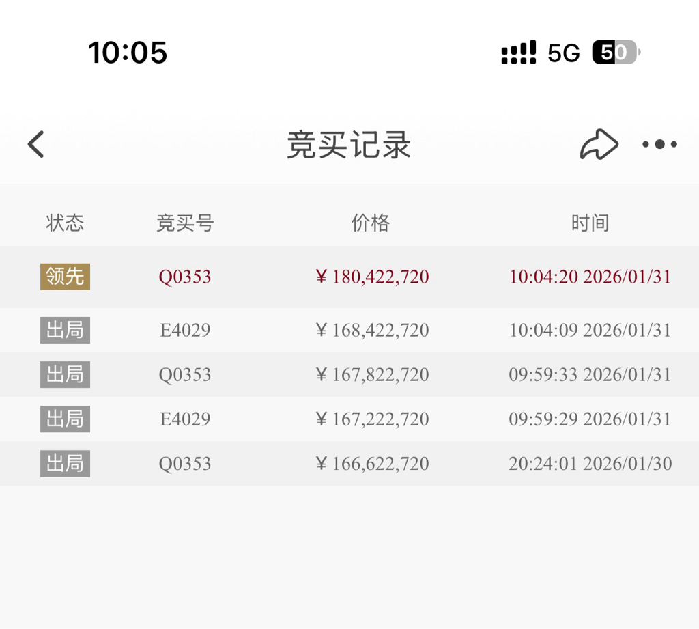Tap the battery indicator showing 50

616,52
